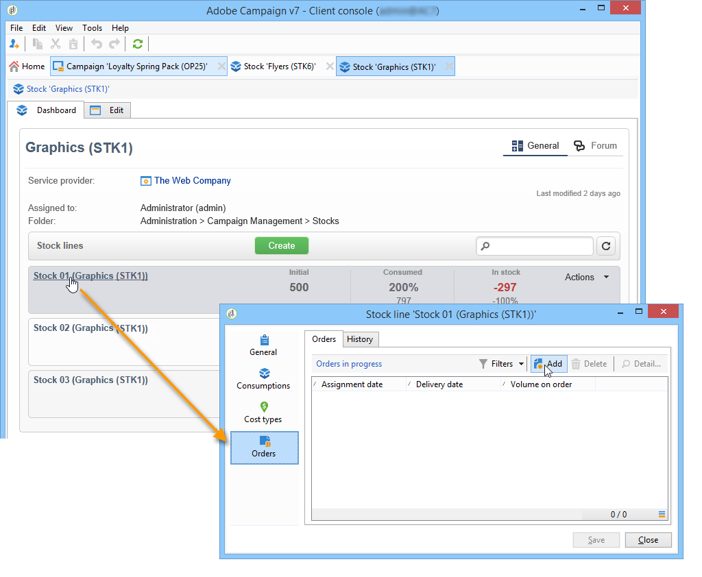Sort by Assignment date column
702x577 pixels.
tap(359, 384)
